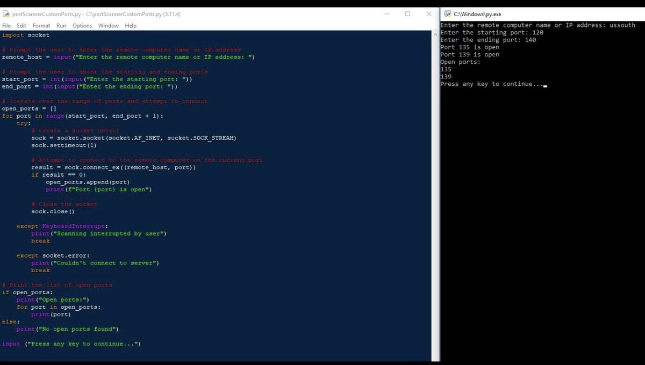Image resolution: width=645 pixels, height=365 pixels.
Task: Click the 'except KeyboardInterrupt:' line
Action: click(x=62, y=226)
